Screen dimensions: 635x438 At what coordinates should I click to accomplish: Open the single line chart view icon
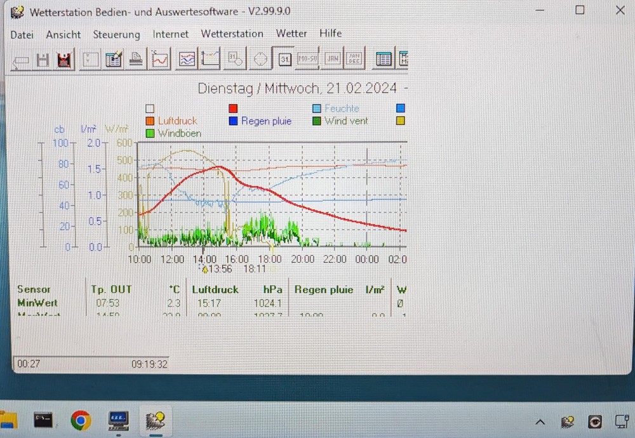[x=159, y=60]
